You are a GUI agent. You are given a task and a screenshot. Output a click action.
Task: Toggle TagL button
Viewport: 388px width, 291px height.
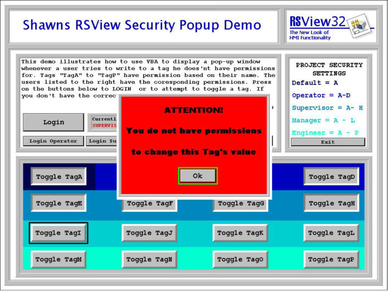point(331,233)
